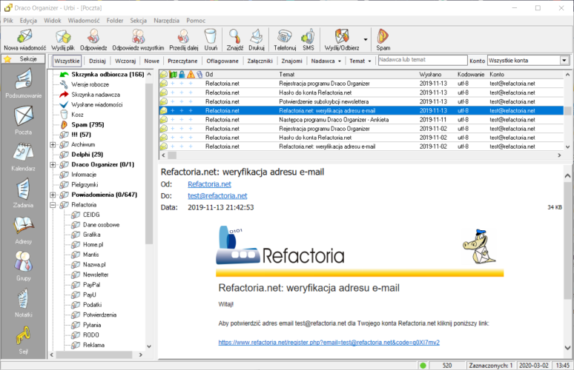This screenshot has width=574, height=370.
Task: Open the Nadawca filter dropdown
Action: click(x=326, y=61)
